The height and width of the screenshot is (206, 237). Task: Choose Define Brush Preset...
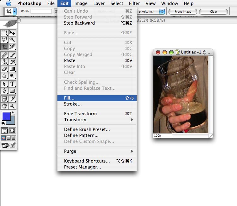tap(97, 129)
